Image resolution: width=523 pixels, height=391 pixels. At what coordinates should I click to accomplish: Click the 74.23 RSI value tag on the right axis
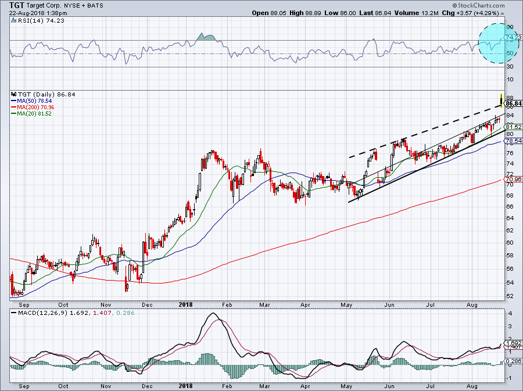click(x=513, y=38)
